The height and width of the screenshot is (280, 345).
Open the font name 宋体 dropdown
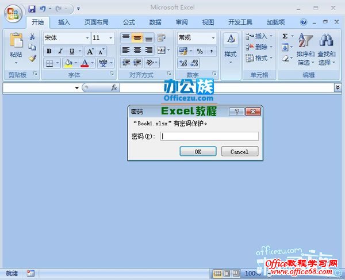(87, 38)
